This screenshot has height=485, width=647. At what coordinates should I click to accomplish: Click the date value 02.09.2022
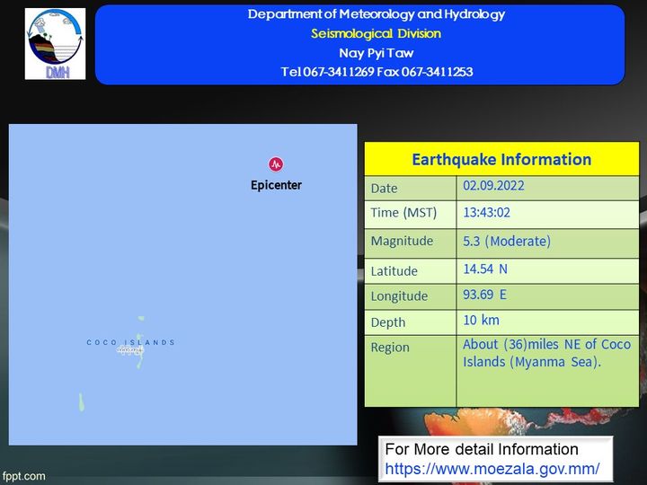click(x=493, y=187)
